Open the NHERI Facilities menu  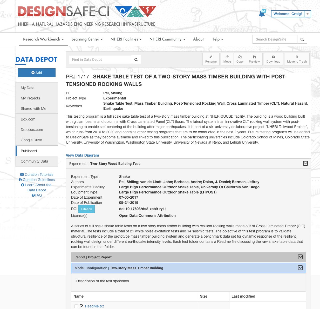(x=126, y=39)
